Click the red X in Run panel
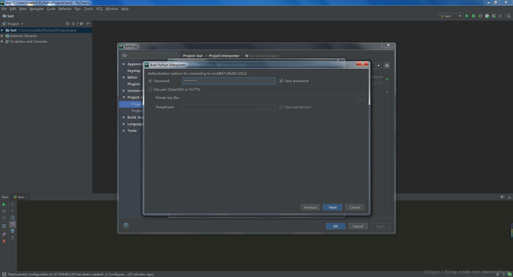The width and height of the screenshot is (513, 277). point(4,241)
